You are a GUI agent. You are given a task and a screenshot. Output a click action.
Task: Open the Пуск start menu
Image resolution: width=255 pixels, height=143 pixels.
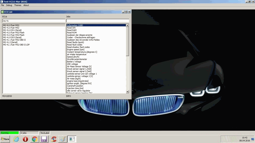click(x=5, y=139)
